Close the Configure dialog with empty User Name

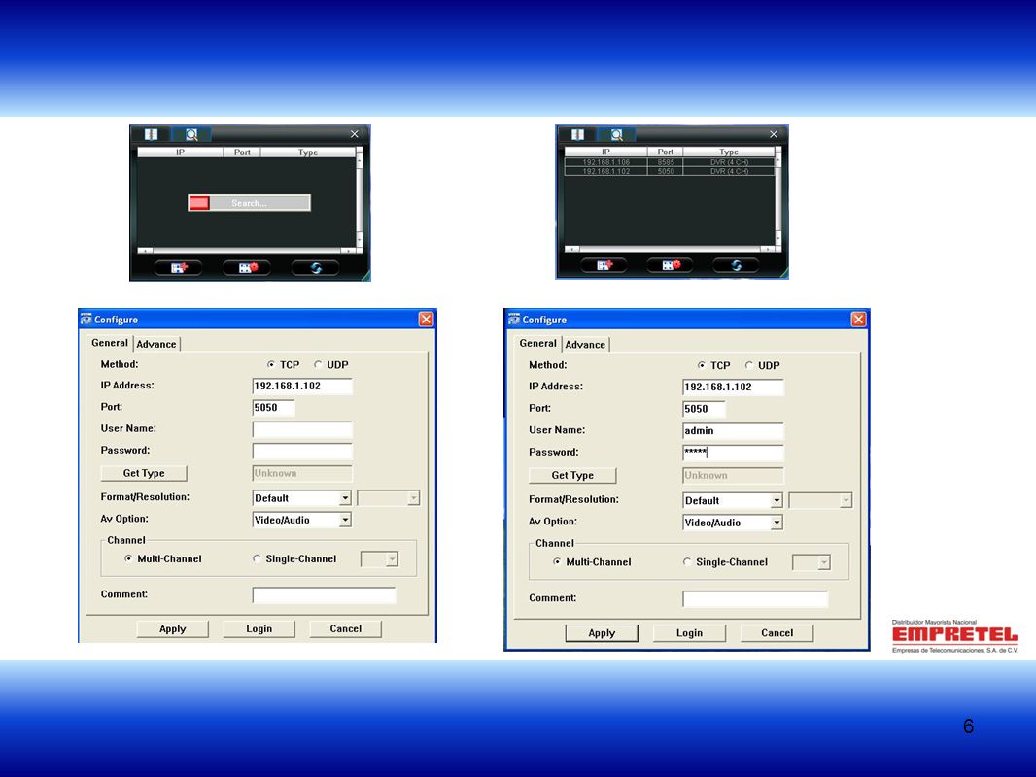tap(427, 320)
